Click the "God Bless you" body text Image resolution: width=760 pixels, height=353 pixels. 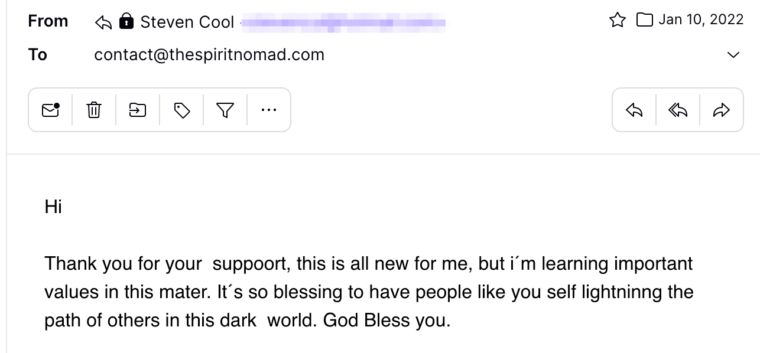(387, 320)
